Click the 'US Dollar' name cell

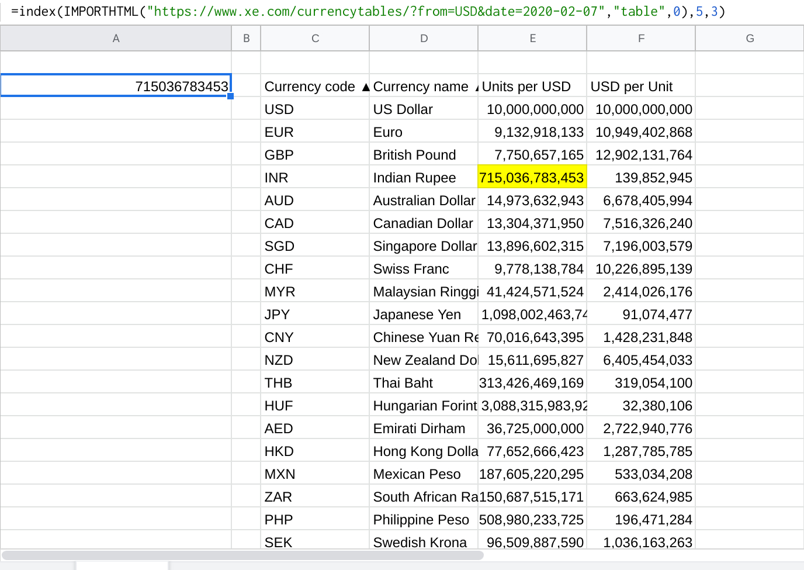[424, 108]
